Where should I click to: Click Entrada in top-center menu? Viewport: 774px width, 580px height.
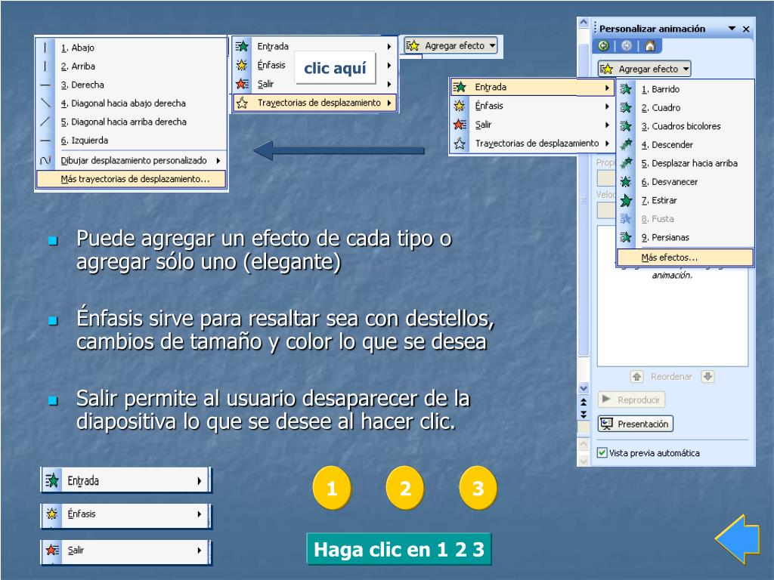pyautogui.click(x=273, y=46)
